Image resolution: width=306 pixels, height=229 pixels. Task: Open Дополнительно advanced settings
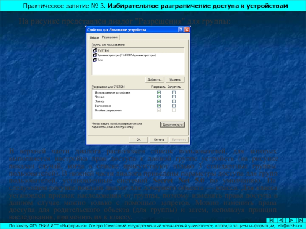[172, 124]
